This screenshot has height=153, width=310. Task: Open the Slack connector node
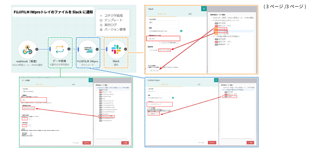click(x=116, y=49)
